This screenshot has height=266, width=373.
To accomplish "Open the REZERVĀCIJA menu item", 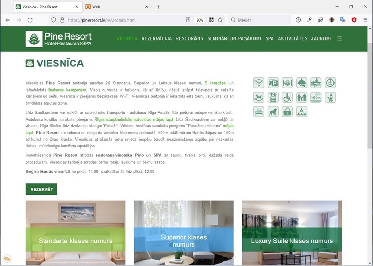I will (156, 38).
